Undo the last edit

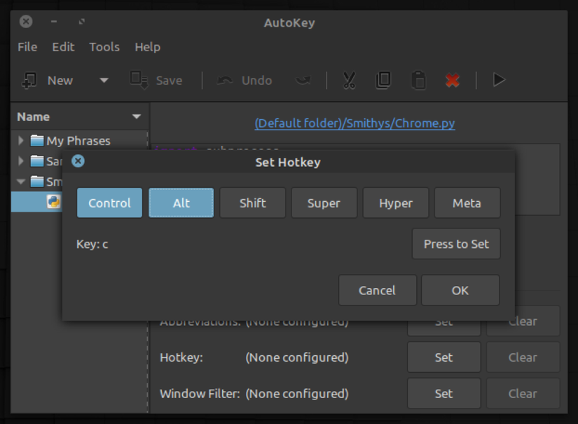click(x=243, y=80)
